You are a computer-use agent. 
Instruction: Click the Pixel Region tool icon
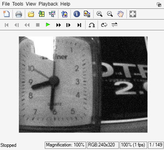point(87,14)
